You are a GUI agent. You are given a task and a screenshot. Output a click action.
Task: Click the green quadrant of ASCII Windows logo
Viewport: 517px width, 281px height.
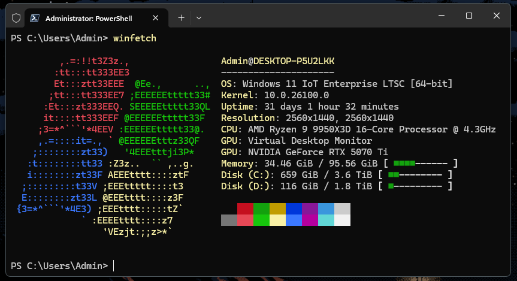[164, 118]
